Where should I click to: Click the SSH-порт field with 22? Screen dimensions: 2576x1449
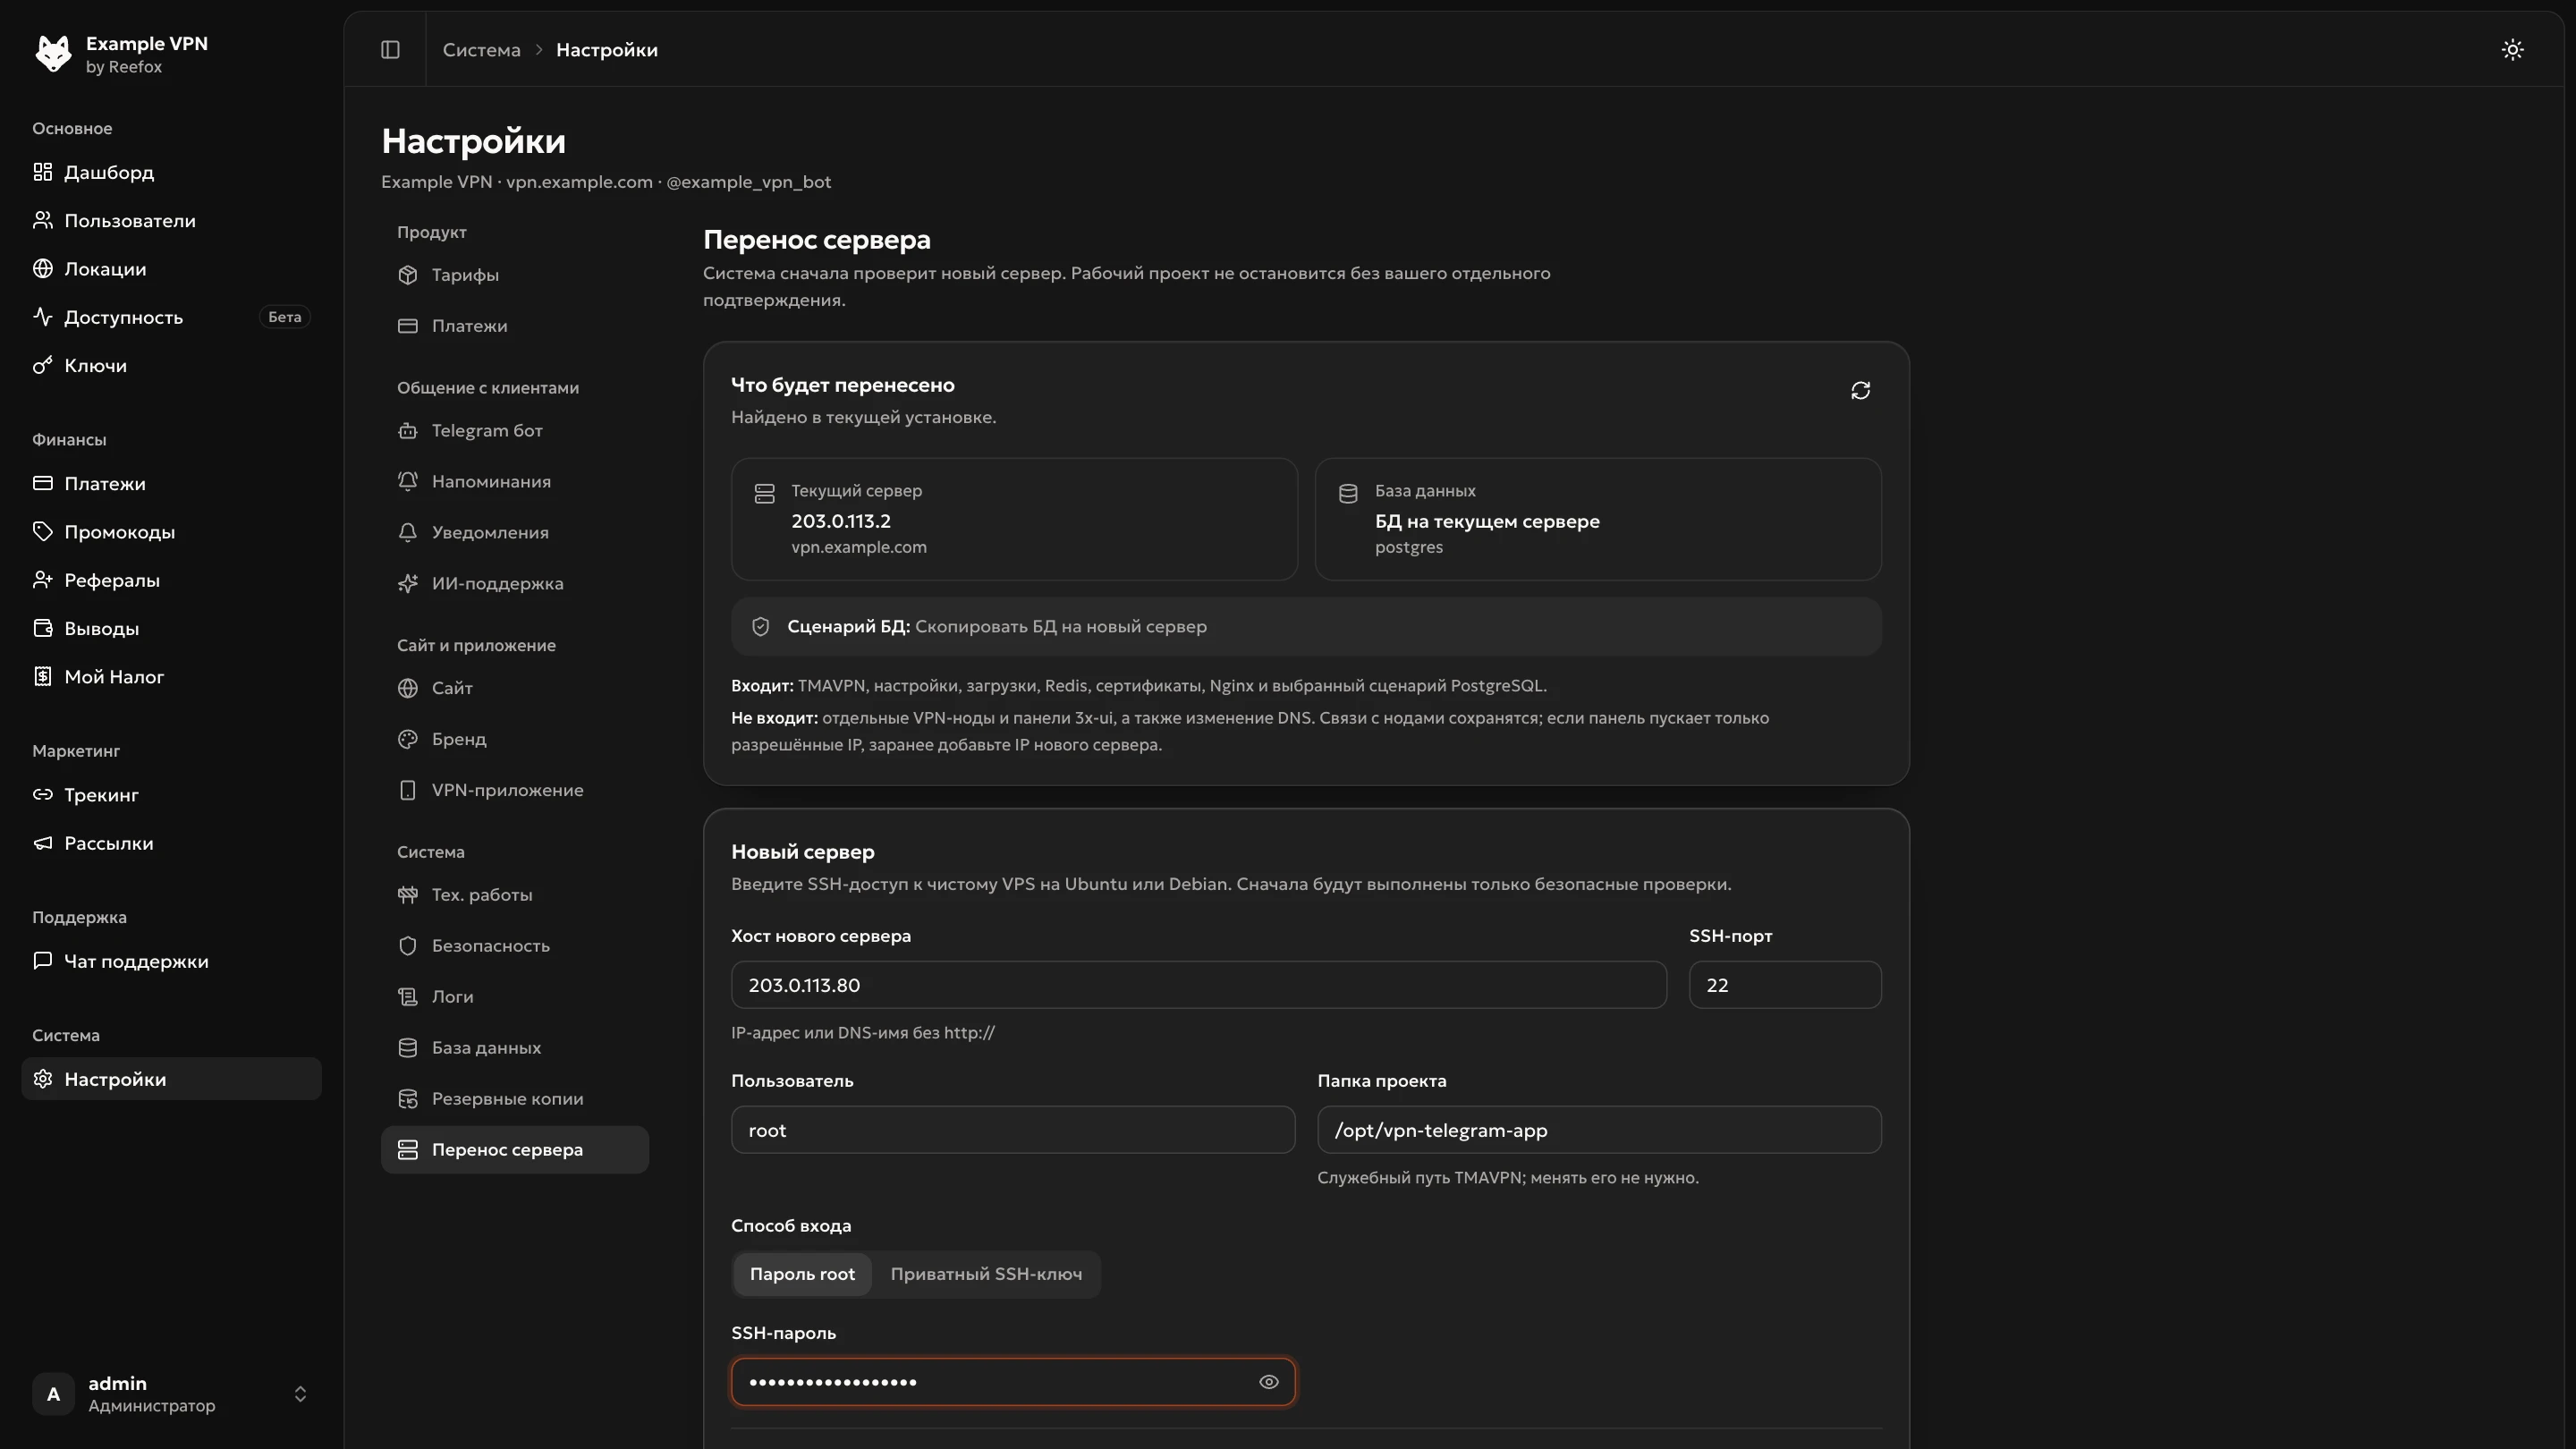pos(1785,985)
